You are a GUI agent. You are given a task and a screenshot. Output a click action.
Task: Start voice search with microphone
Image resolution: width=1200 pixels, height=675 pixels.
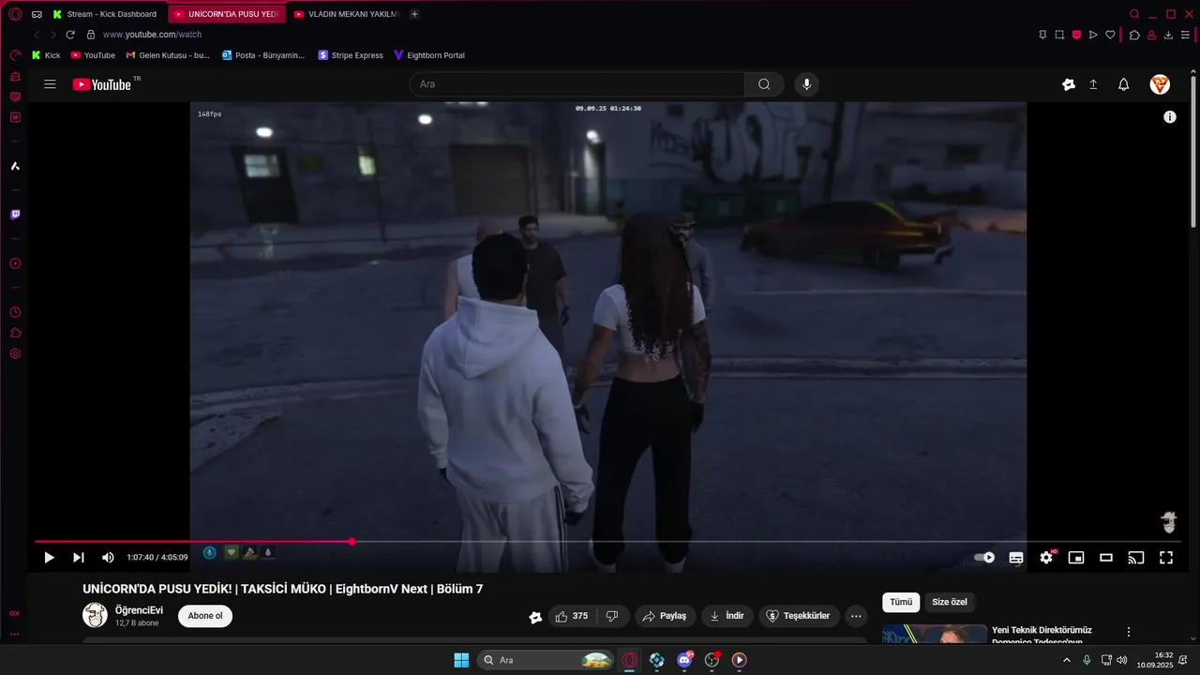click(806, 84)
